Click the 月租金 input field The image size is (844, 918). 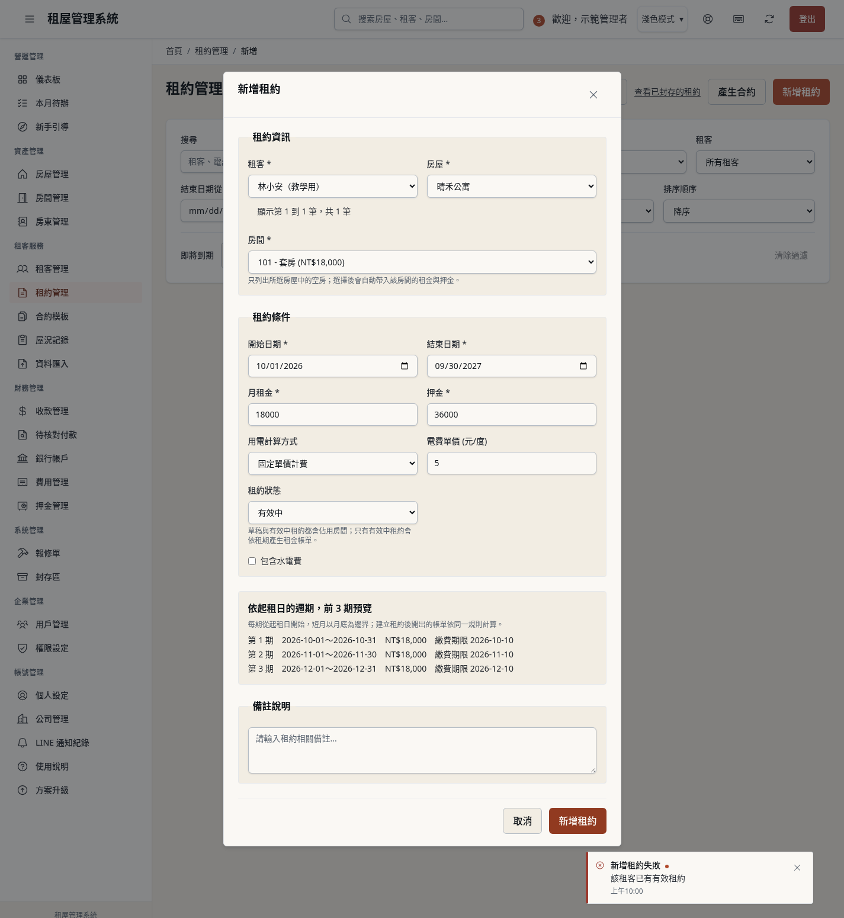click(x=333, y=415)
